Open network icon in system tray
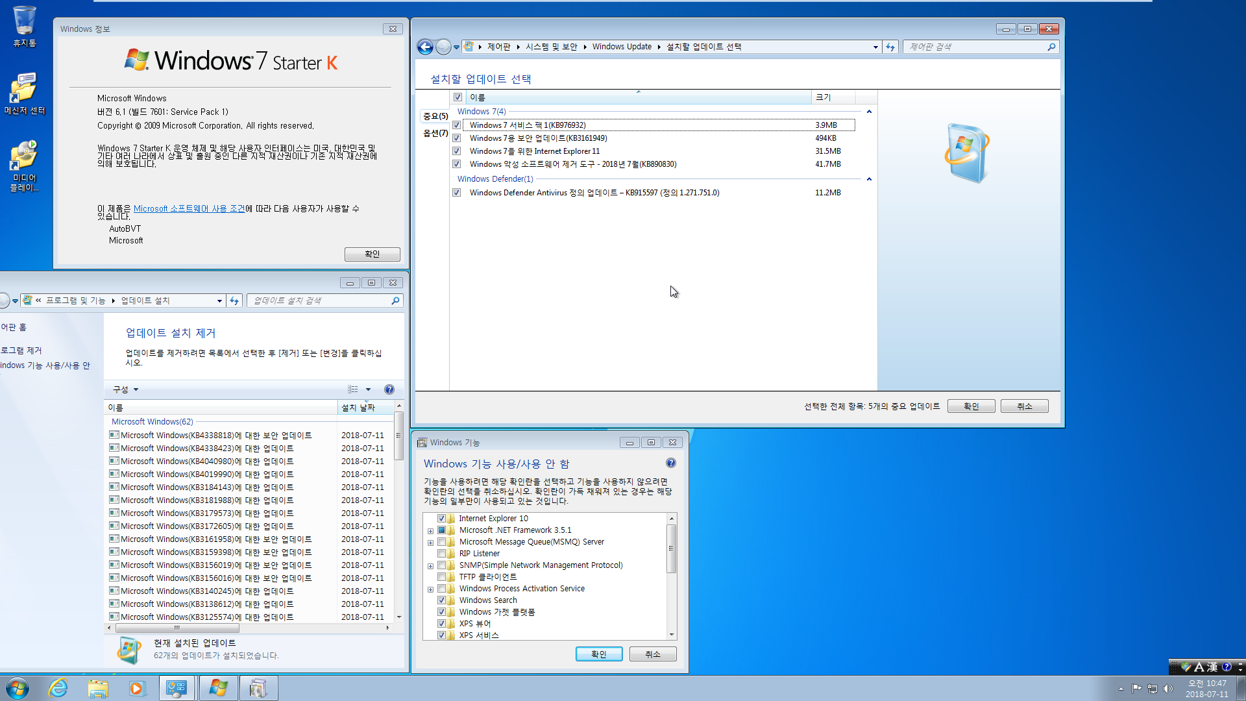The image size is (1246, 701). click(x=1153, y=689)
